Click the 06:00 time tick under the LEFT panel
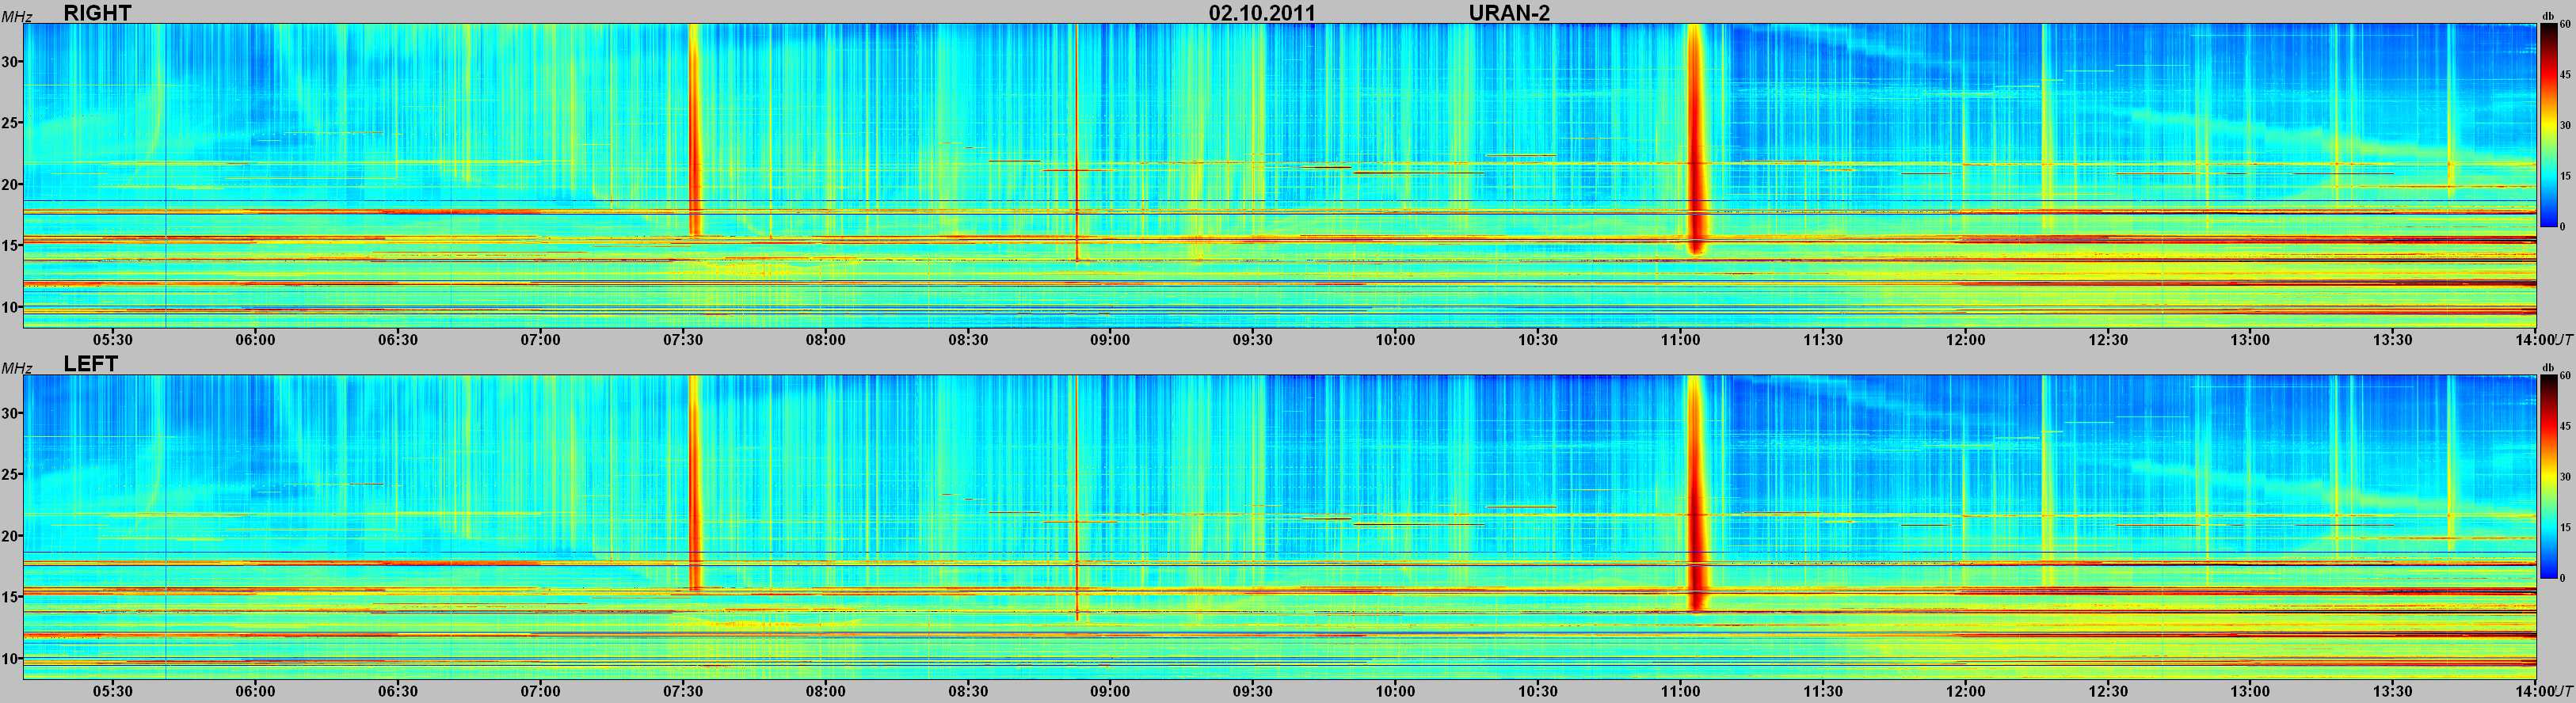 pyautogui.click(x=255, y=691)
